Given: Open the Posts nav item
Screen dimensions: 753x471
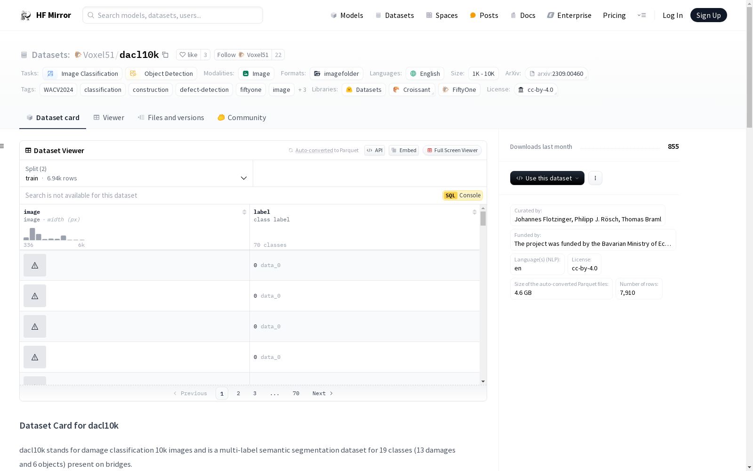Looking at the screenshot, I should [484, 15].
